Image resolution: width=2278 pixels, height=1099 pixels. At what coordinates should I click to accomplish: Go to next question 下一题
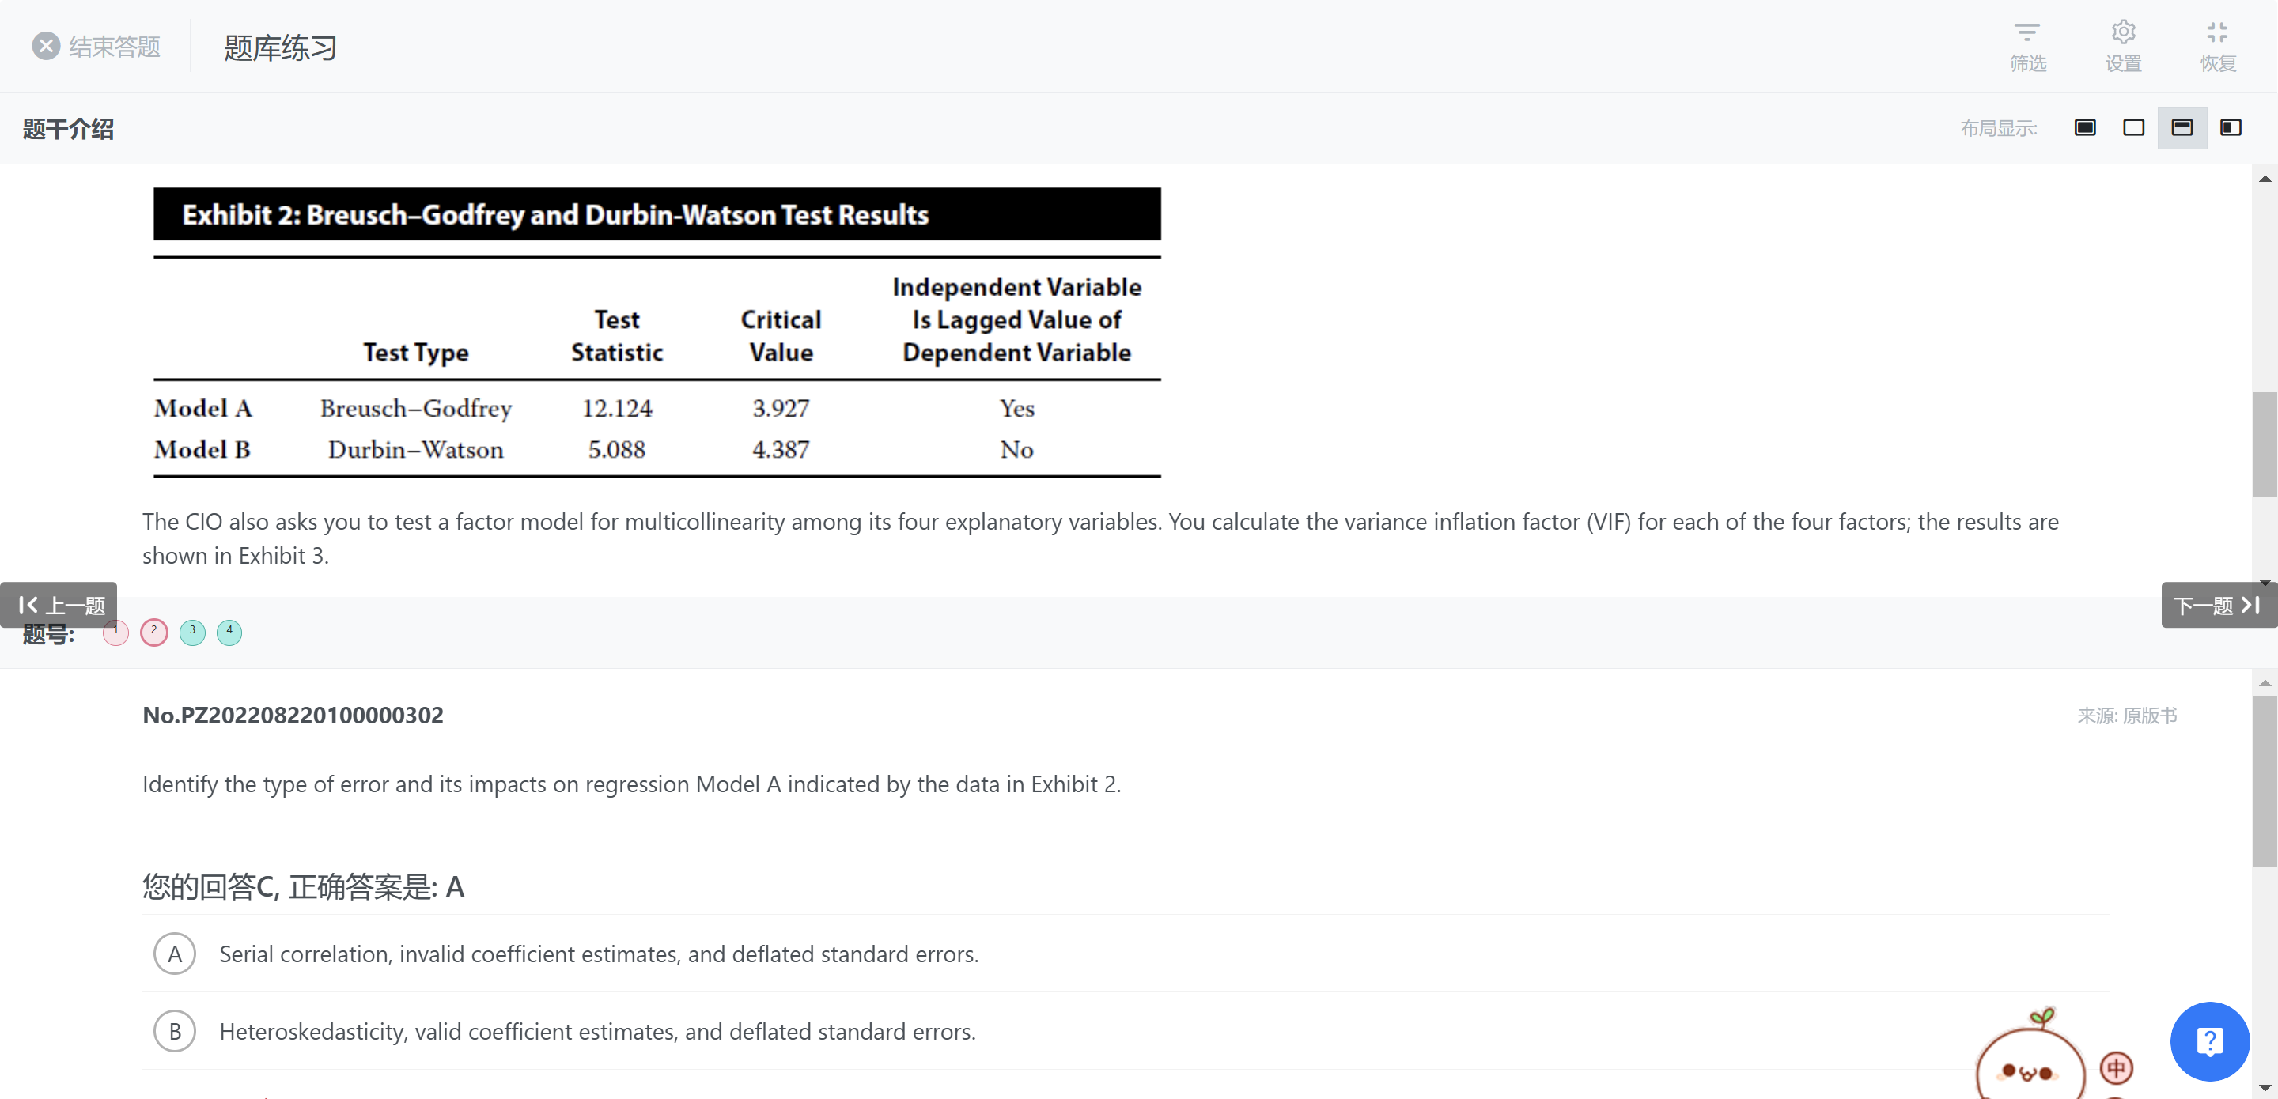click(2219, 605)
